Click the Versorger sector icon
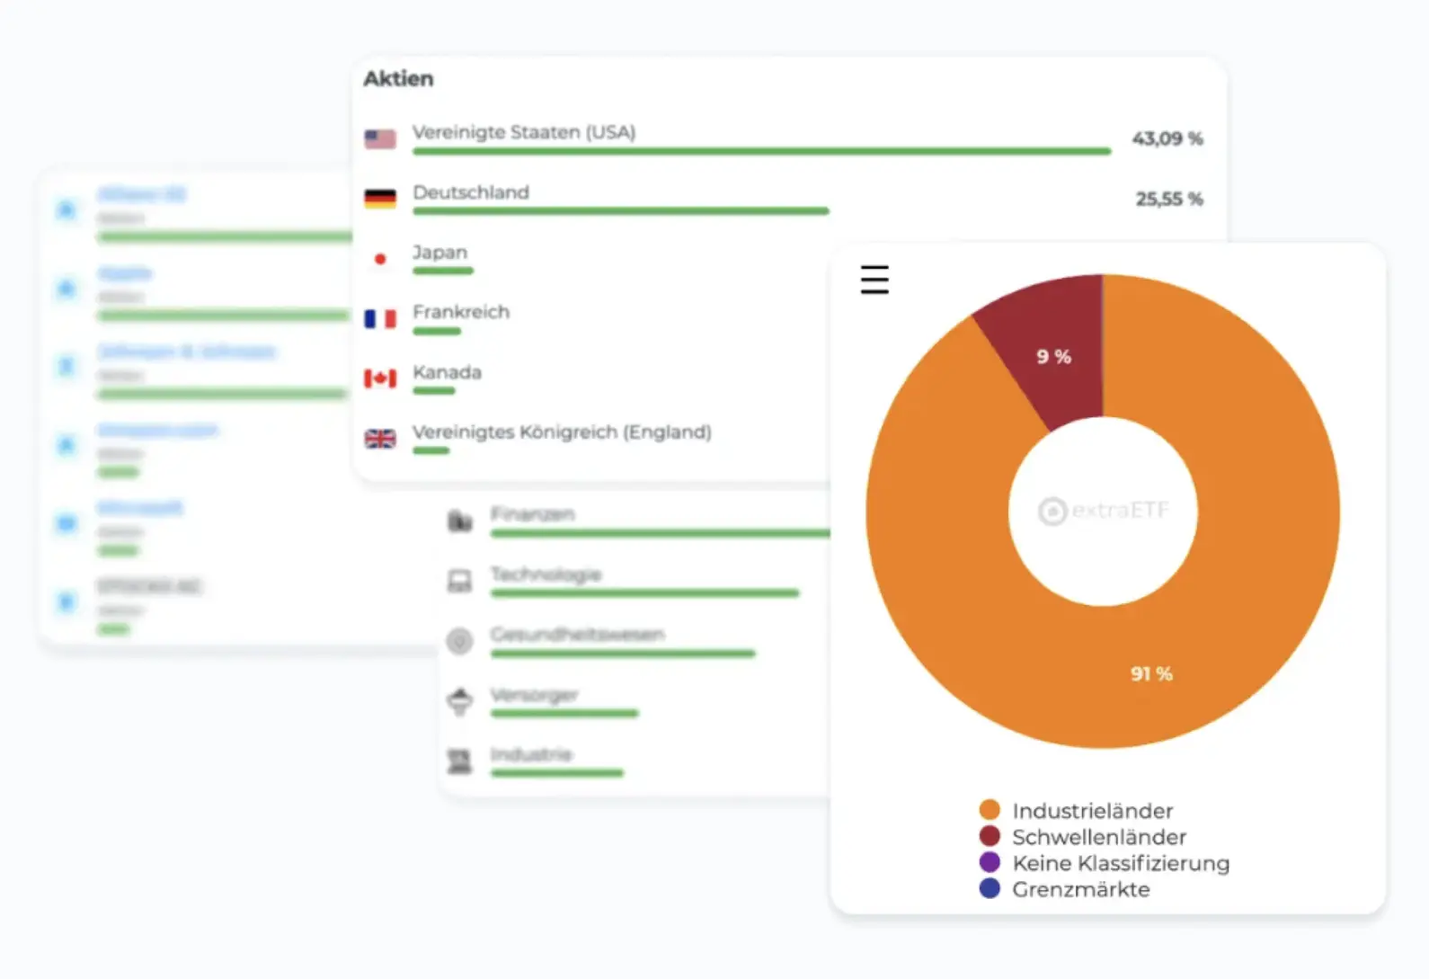Viewport: 1429px width, 979px height. pyautogui.click(x=460, y=701)
